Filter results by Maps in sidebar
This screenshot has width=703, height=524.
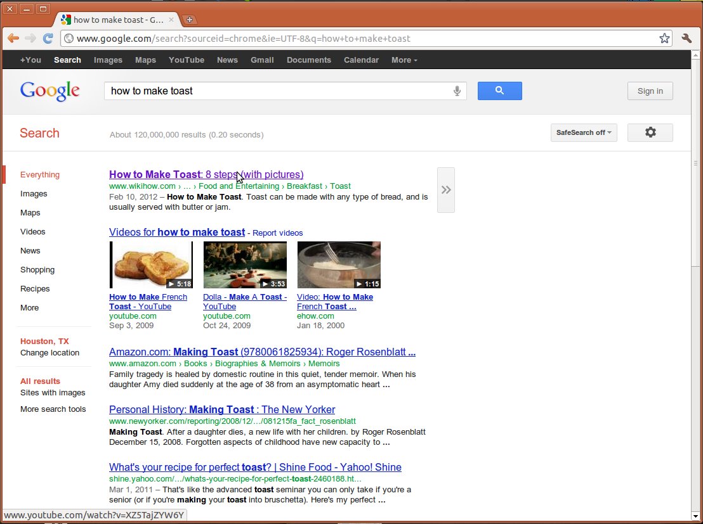tap(30, 213)
